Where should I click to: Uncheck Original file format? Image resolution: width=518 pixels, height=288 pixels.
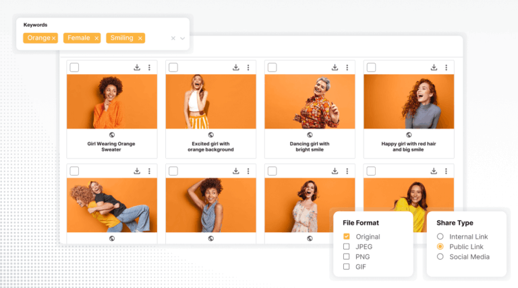346,236
